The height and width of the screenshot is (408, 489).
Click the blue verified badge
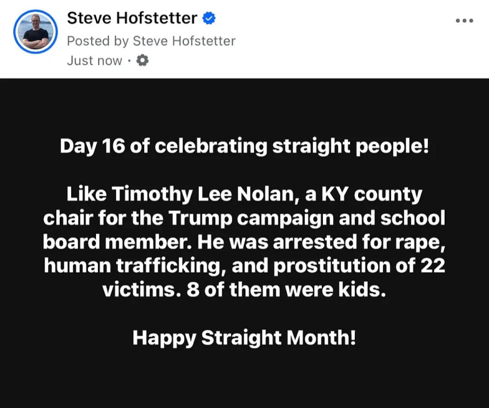[x=209, y=18]
